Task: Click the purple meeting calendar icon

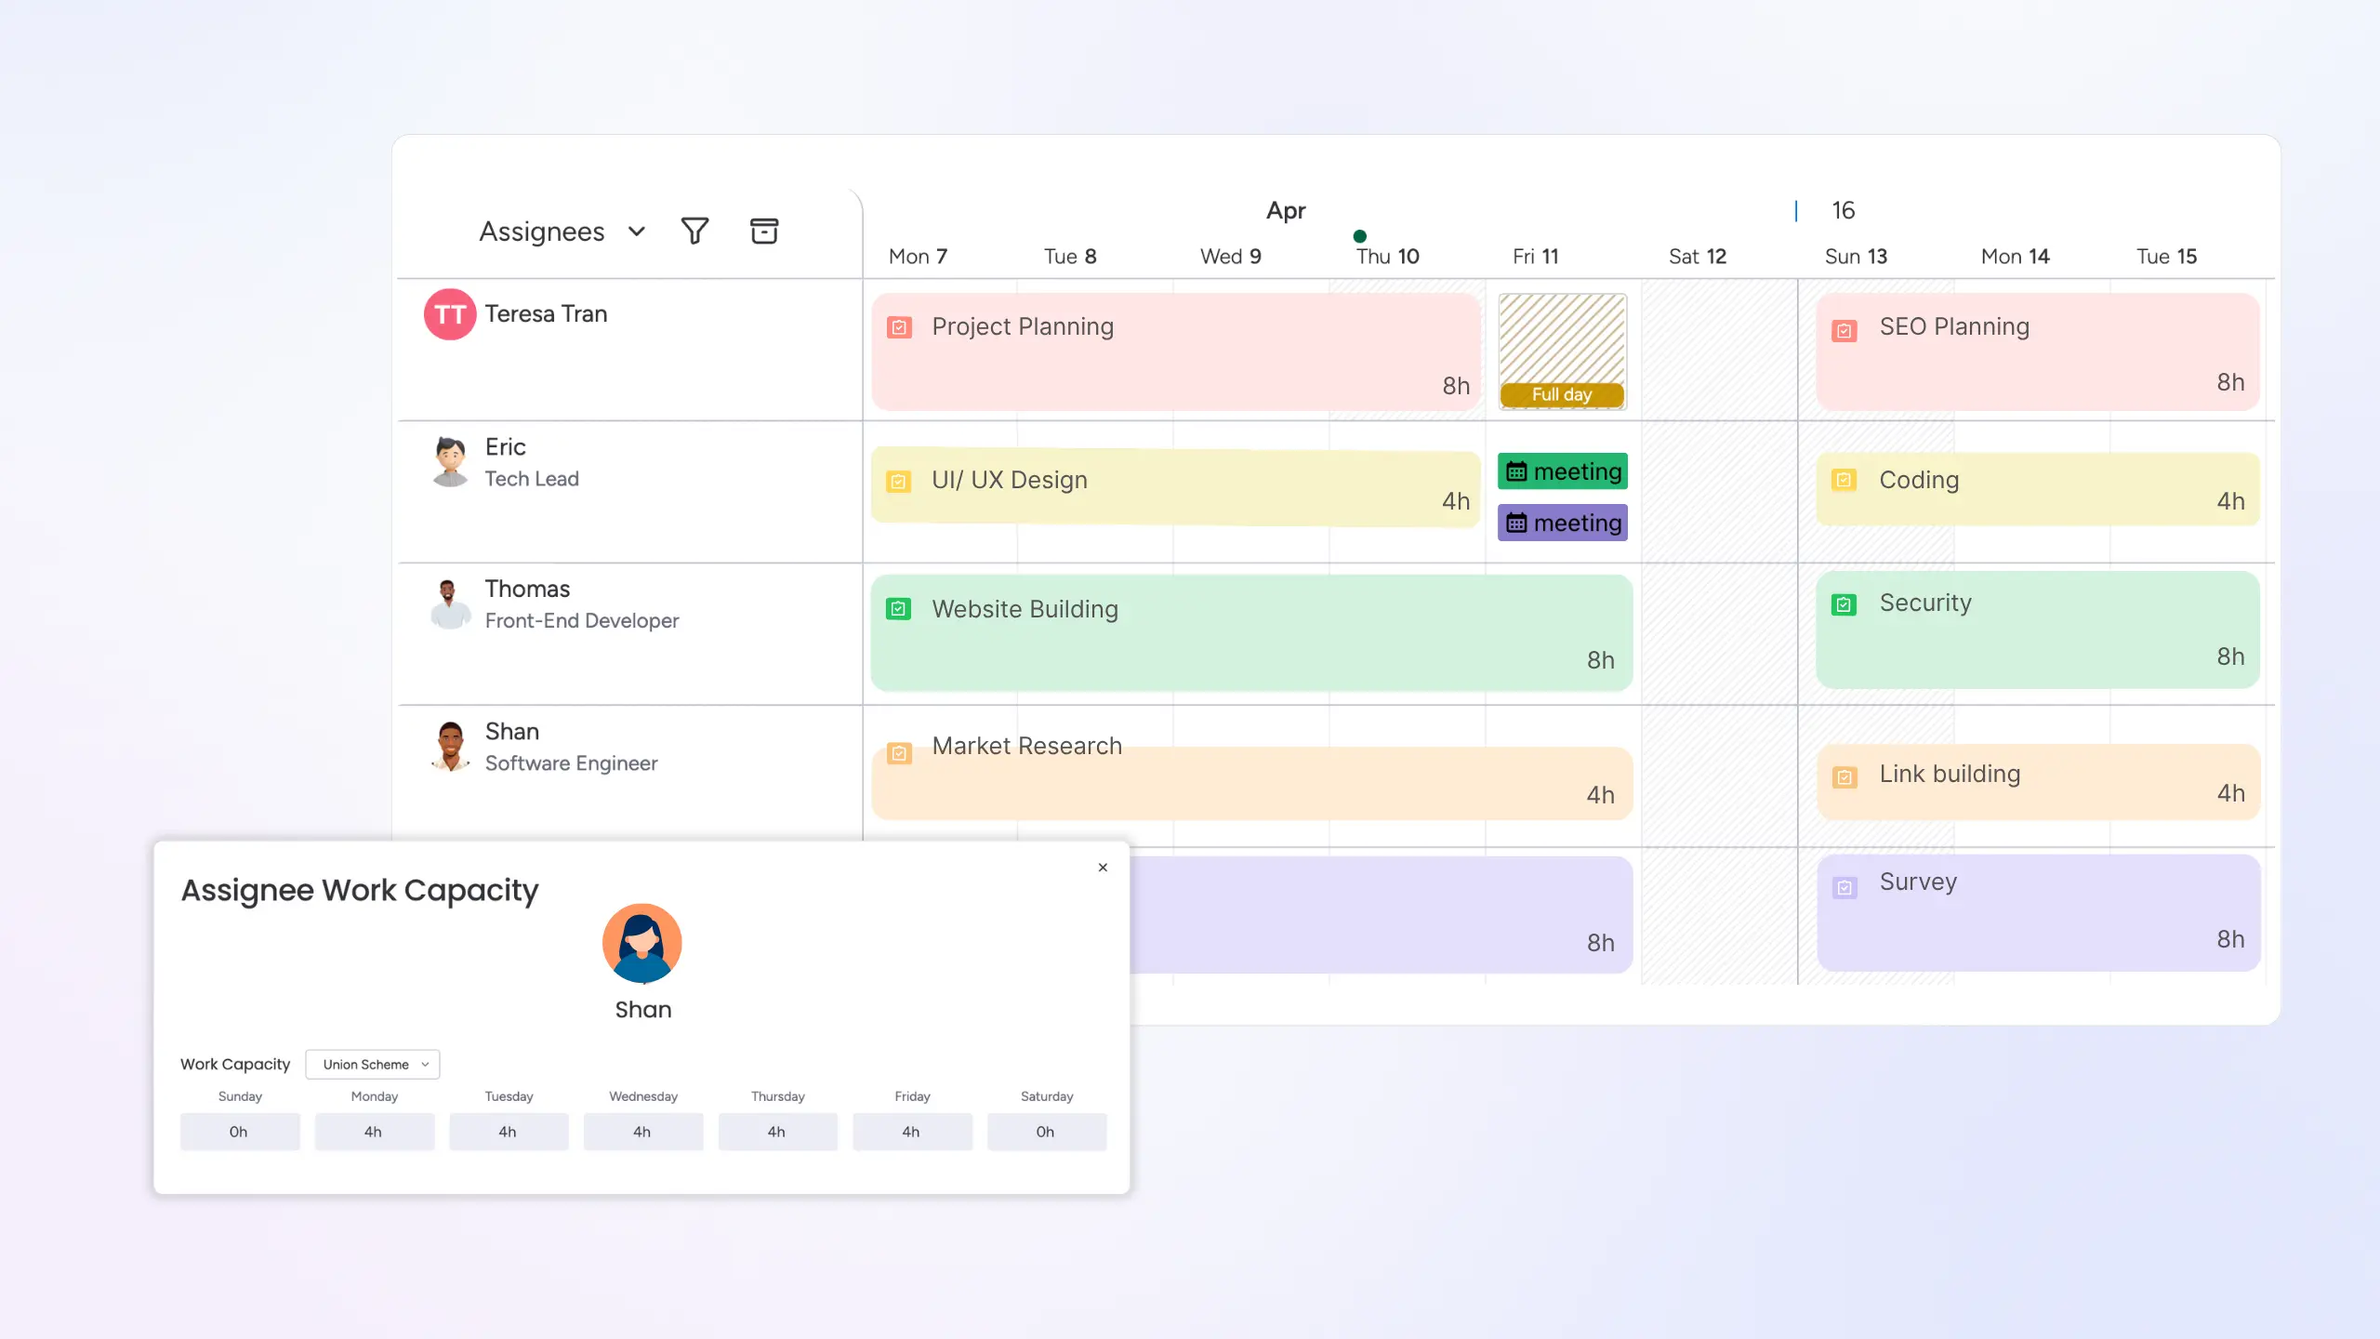Action: (x=1517, y=523)
